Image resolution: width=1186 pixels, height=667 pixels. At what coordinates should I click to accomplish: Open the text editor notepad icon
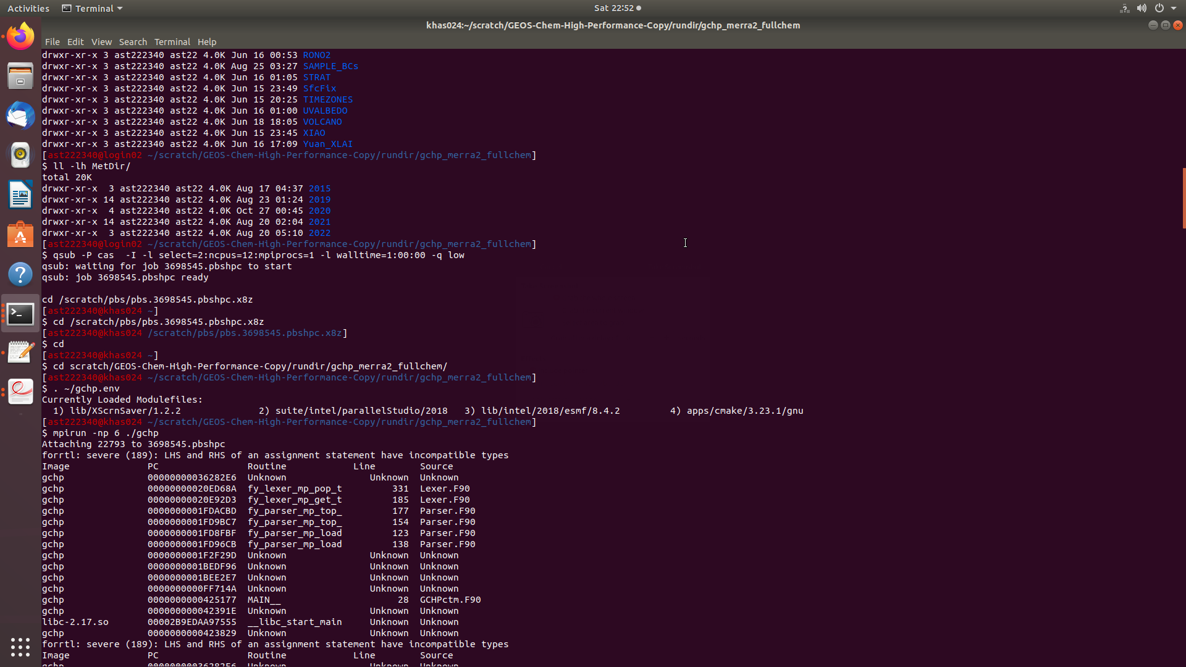[x=20, y=352]
